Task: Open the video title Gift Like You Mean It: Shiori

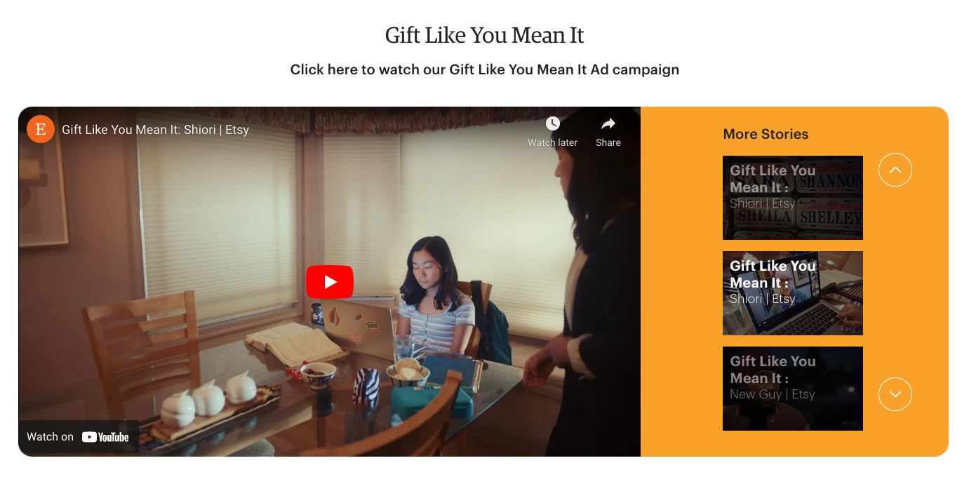Action: [155, 130]
